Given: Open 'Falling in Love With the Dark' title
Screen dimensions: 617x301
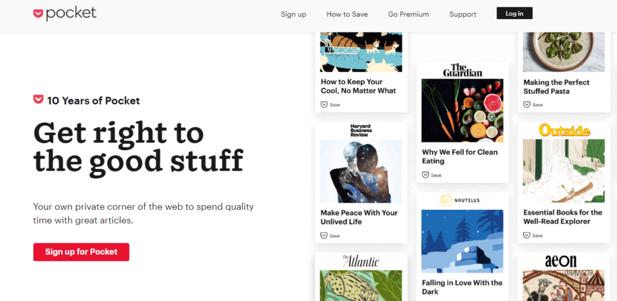Looking at the screenshot, I should [x=462, y=287].
